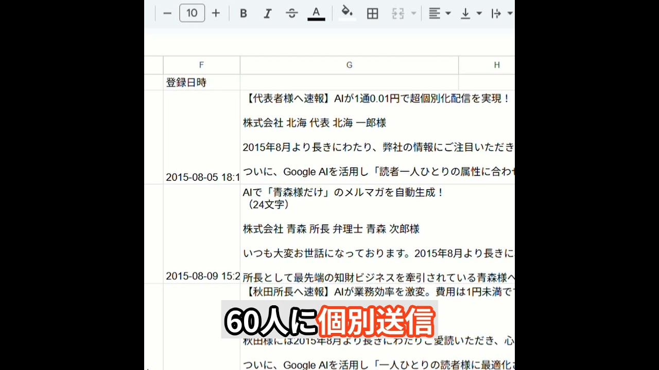Screen dimensions: 659x370
Task: Select column G header
Action: coord(349,65)
